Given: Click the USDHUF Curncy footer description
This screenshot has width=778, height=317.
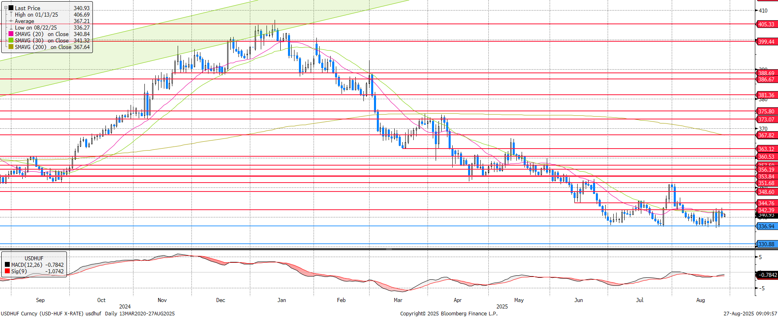Looking at the screenshot, I should point(88,314).
